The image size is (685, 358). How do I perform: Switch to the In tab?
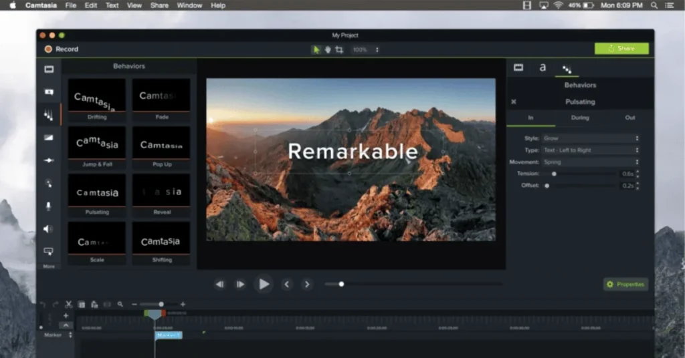(530, 118)
